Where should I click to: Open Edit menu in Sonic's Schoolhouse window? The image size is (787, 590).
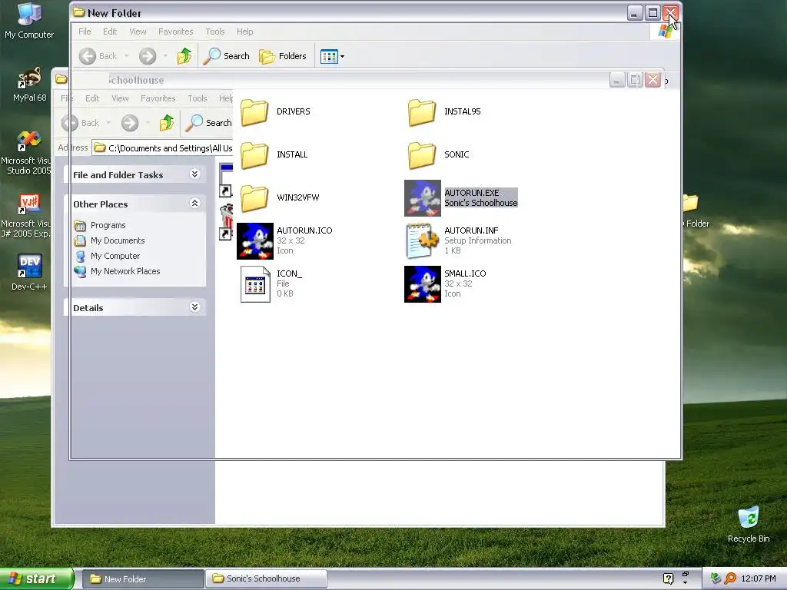pyautogui.click(x=92, y=98)
